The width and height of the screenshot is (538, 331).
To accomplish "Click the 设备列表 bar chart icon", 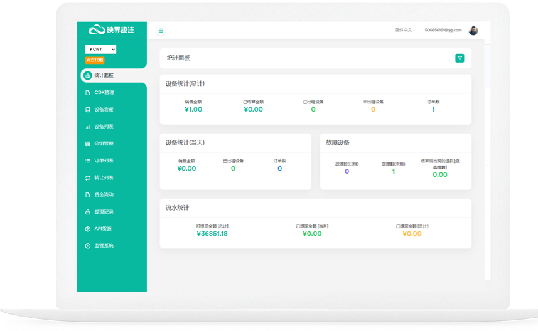I will point(88,127).
